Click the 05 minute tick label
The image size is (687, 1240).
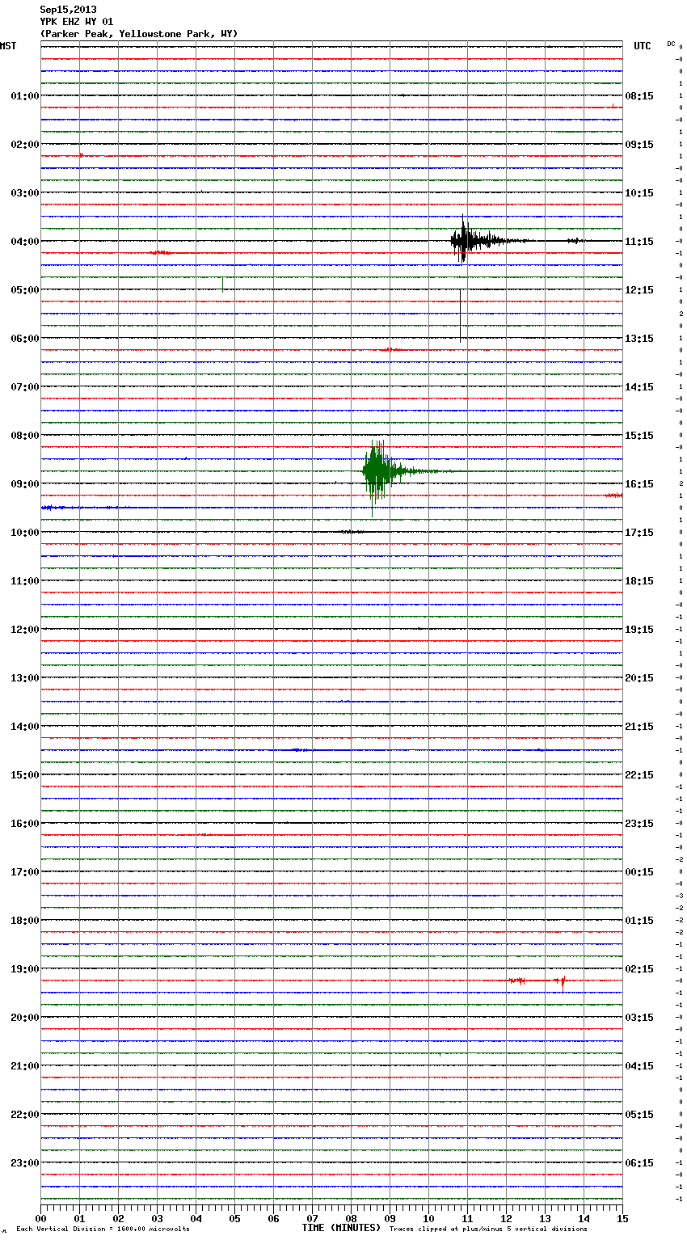[234, 1218]
